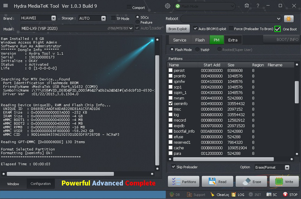The height and width of the screenshot is (199, 301).
Task: Uncheck the oeminfo partition checkbox
Action: click(171, 104)
